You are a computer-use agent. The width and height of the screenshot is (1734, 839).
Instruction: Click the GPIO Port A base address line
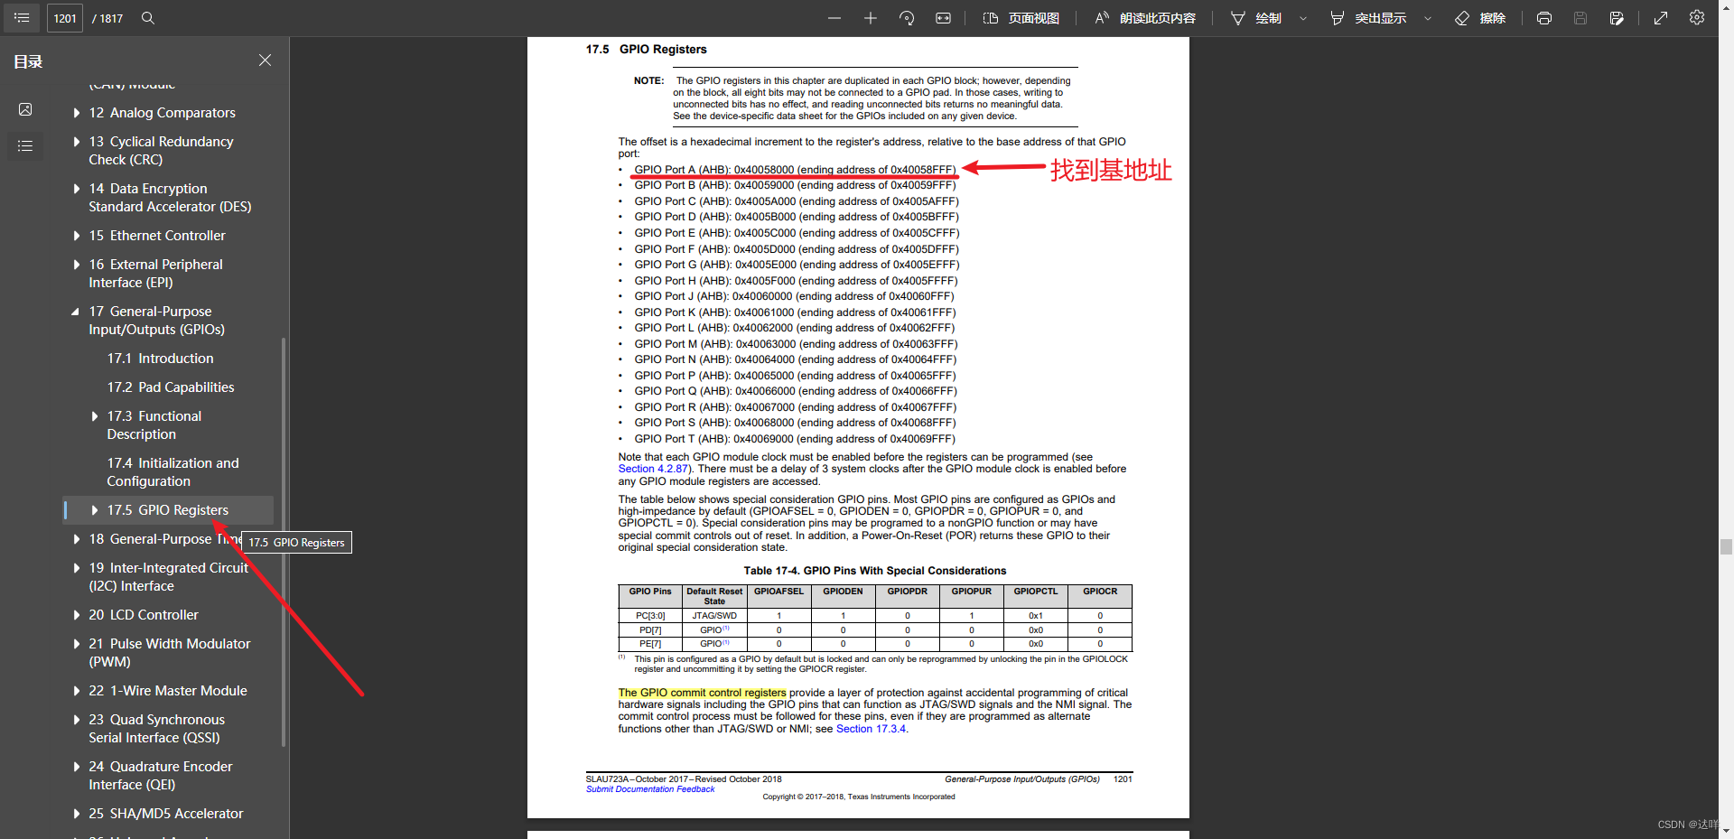tap(795, 170)
